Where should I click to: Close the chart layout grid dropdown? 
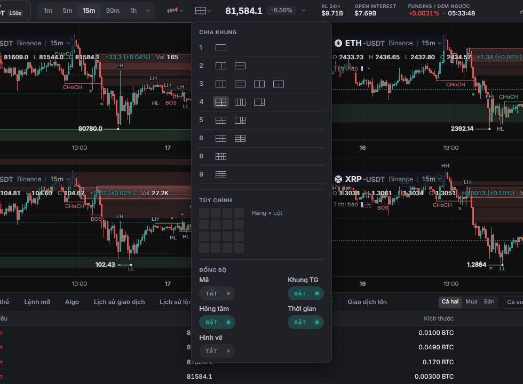coord(203,11)
